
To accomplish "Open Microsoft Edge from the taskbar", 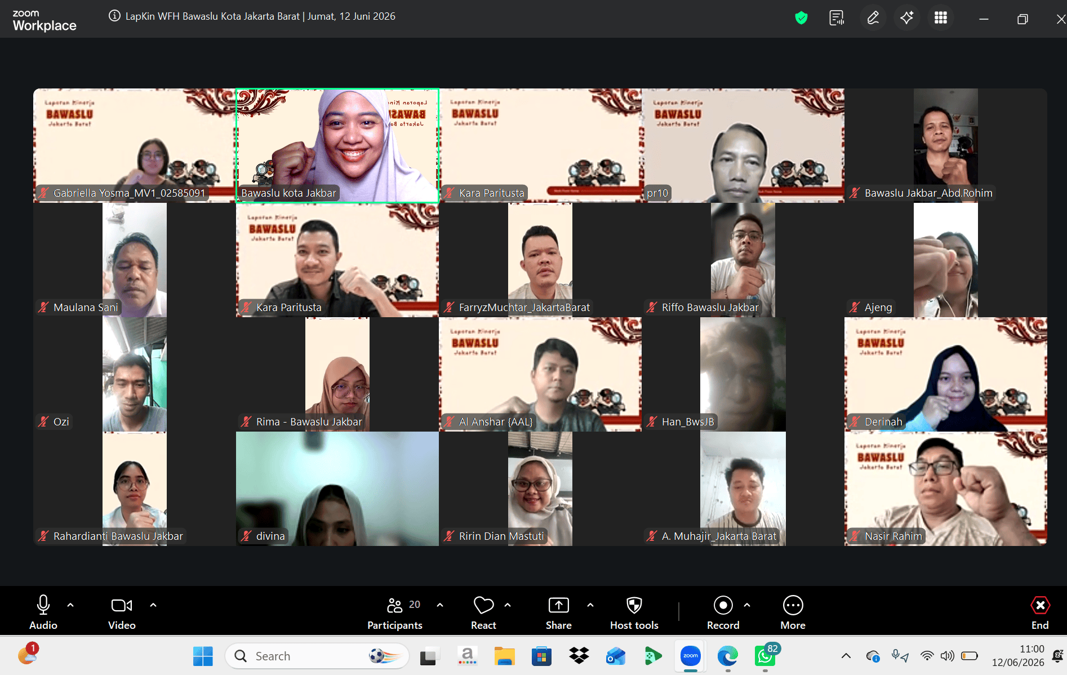I will (x=727, y=656).
